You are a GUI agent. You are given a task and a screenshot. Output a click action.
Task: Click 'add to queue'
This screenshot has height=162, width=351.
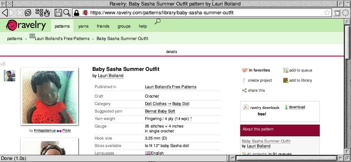click(300, 70)
